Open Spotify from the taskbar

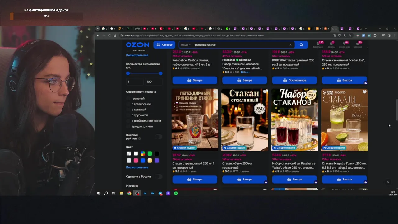click(x=176, y=193)
